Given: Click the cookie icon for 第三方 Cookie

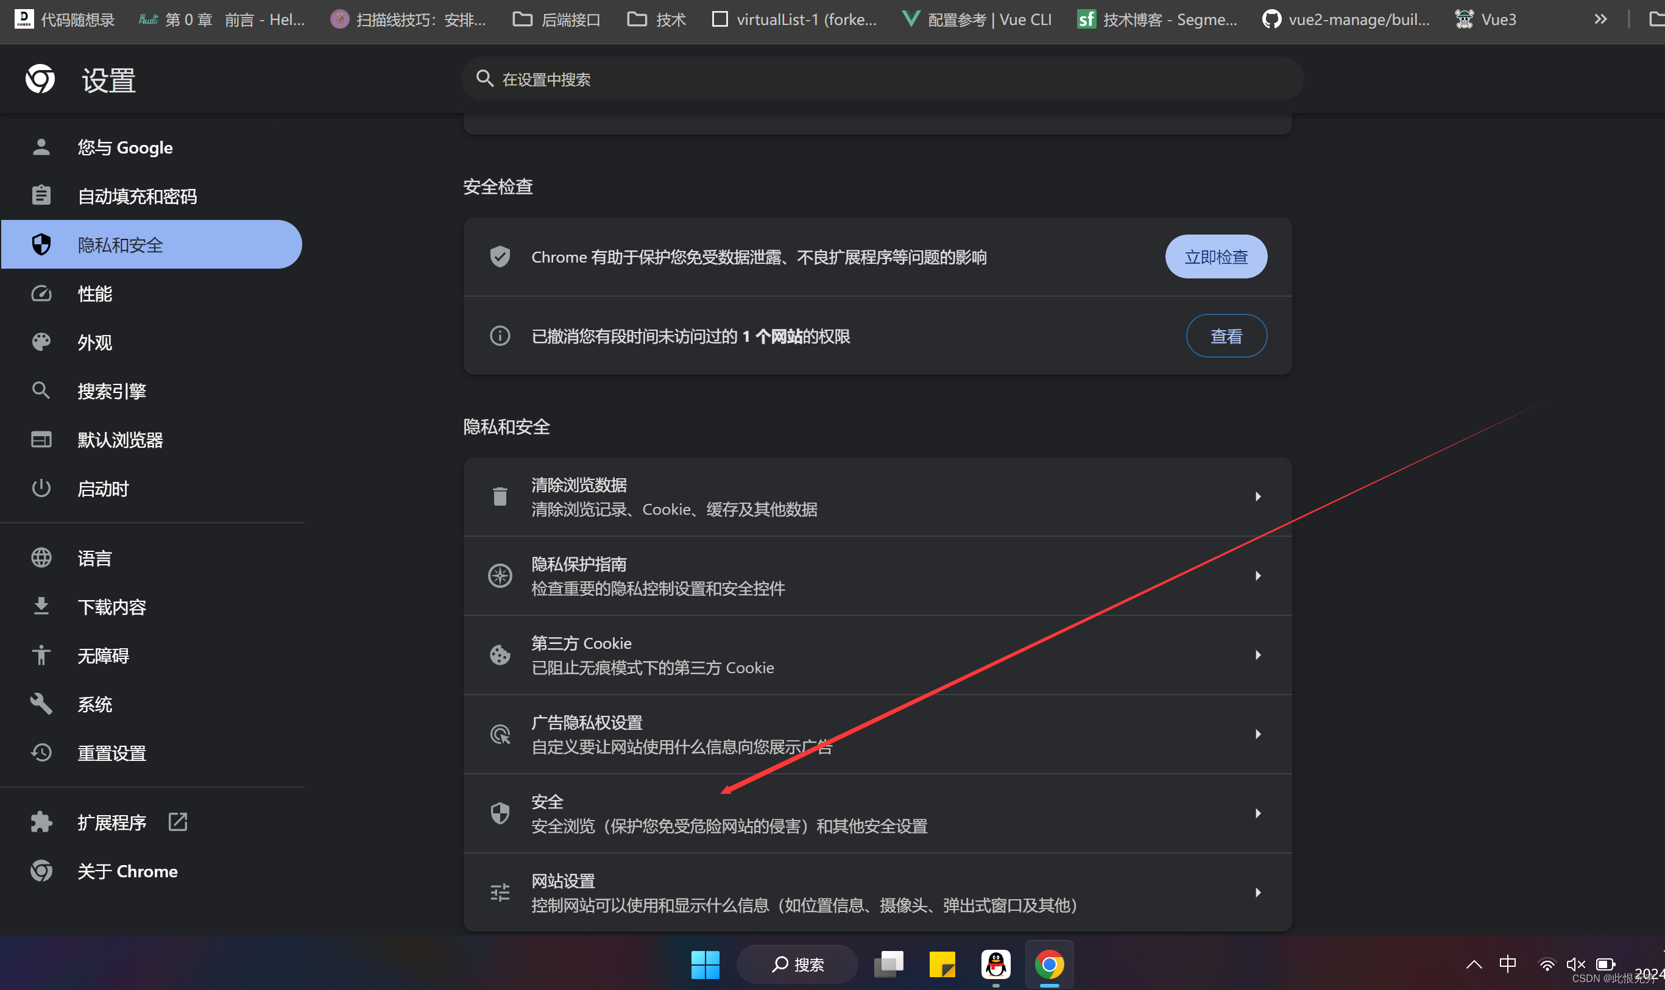Looking at the screenshot, I should pos(500,655).
